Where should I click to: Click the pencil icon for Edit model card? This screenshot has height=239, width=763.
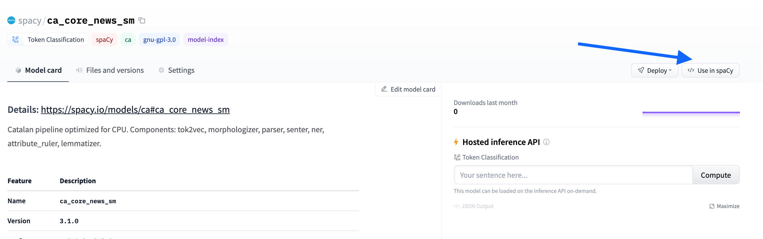coord(384,89)
